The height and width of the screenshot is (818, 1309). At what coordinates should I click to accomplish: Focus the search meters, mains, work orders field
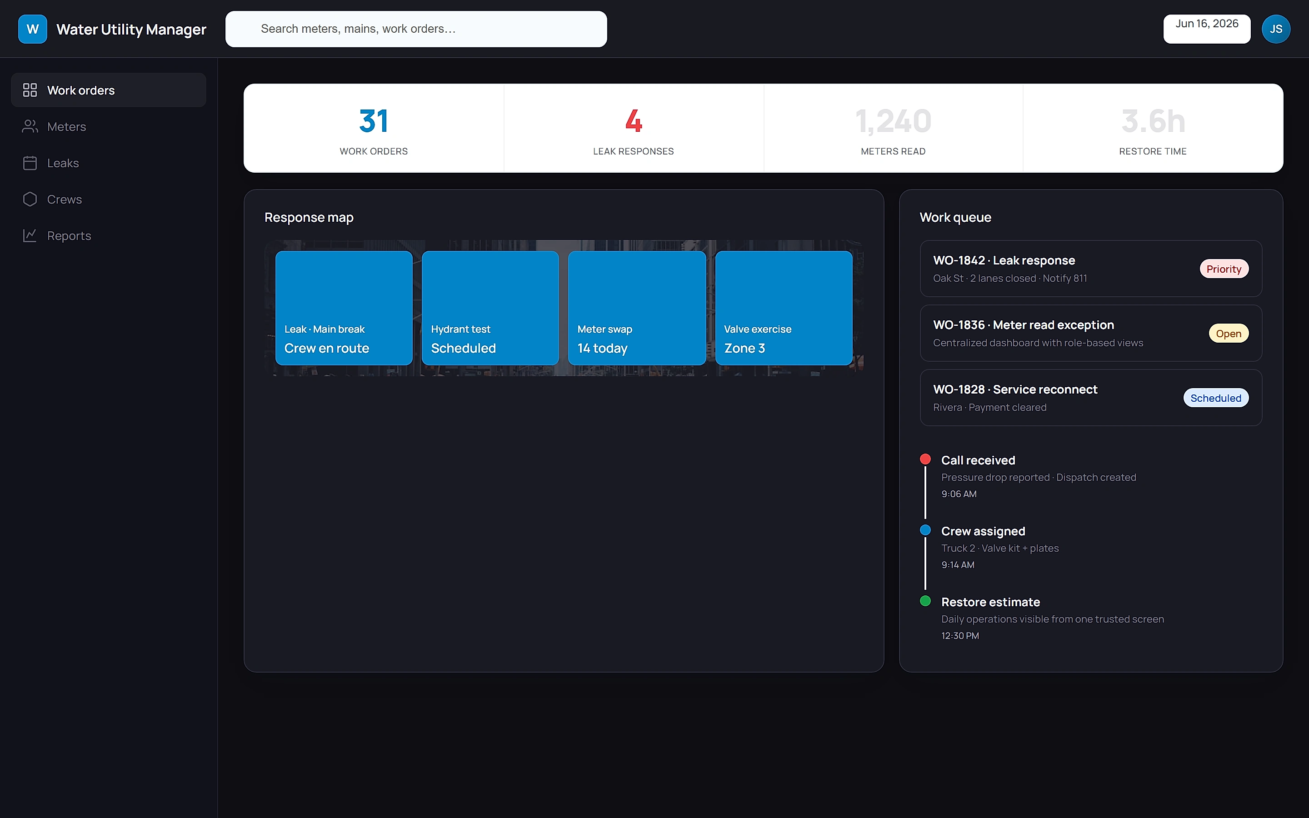pyautogui.click(x=416, y=29)
